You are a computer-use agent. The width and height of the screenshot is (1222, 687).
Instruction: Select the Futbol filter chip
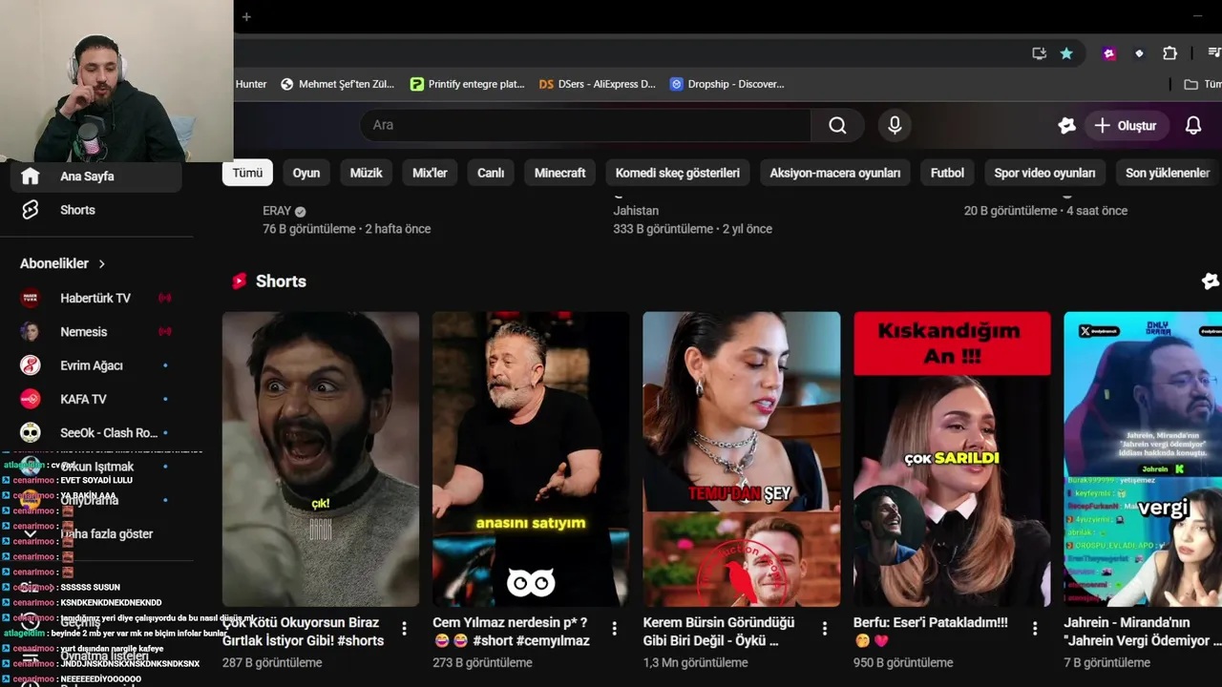click(947, 173)
